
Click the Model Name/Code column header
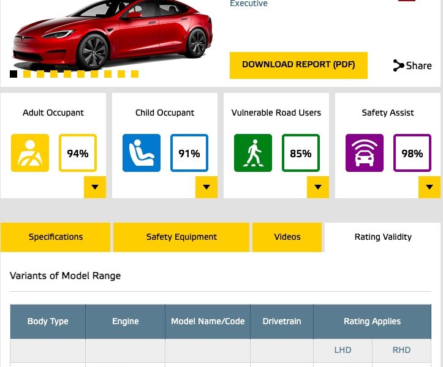tap(208, 321)
